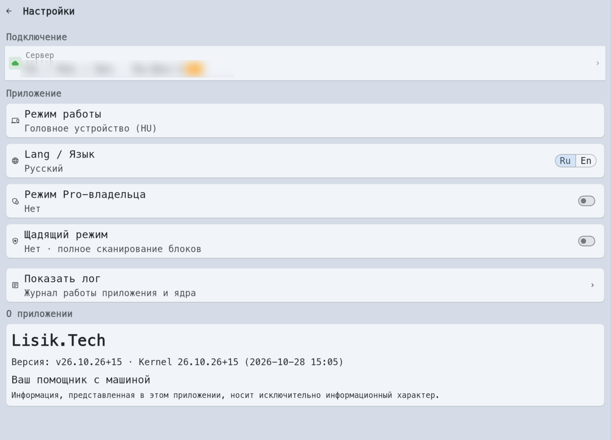Viewport: 611px width, 440px height.
Task: Click the green cloud server icon
Action: pyautogui.click(x=15, y=63)
